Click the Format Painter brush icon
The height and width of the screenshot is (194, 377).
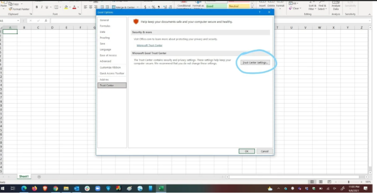tap(10, 9)
